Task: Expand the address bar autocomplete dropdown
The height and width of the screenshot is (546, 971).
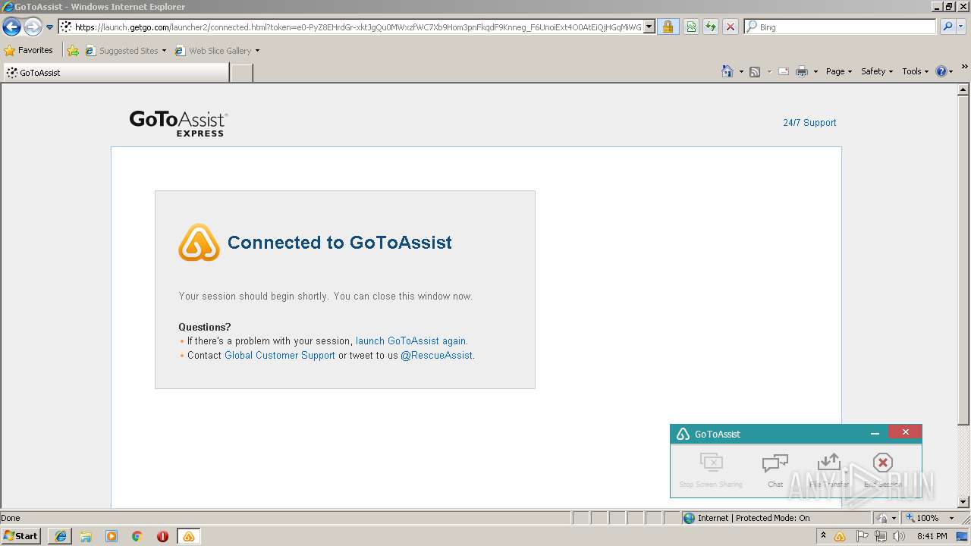Action: (x=649, y=27)
